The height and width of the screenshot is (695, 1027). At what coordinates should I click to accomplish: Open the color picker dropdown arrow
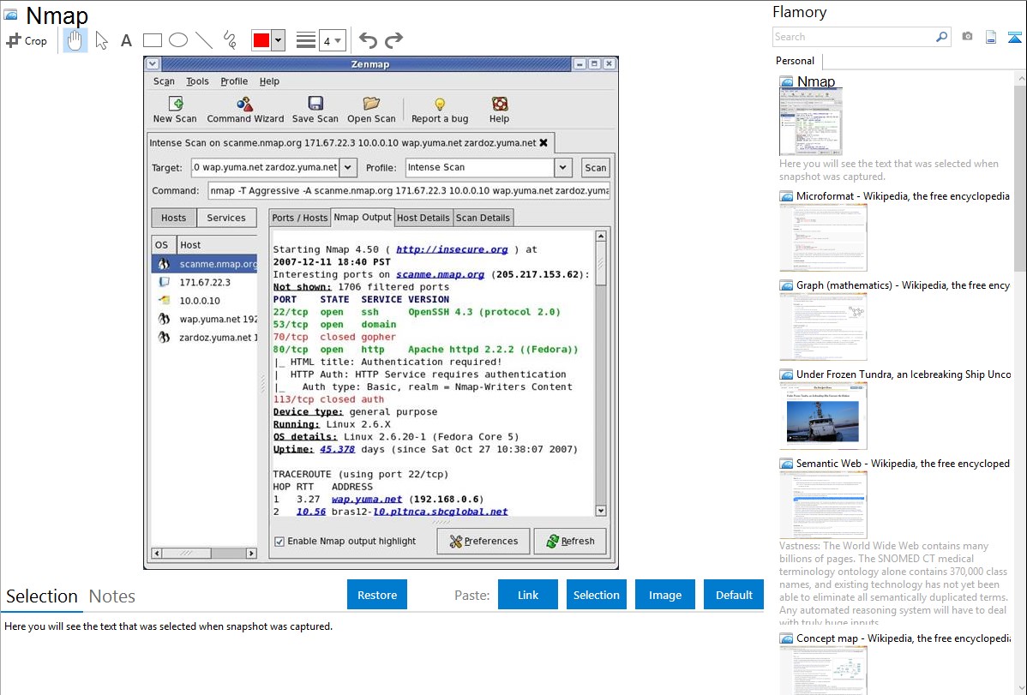(x=278, y=40)
